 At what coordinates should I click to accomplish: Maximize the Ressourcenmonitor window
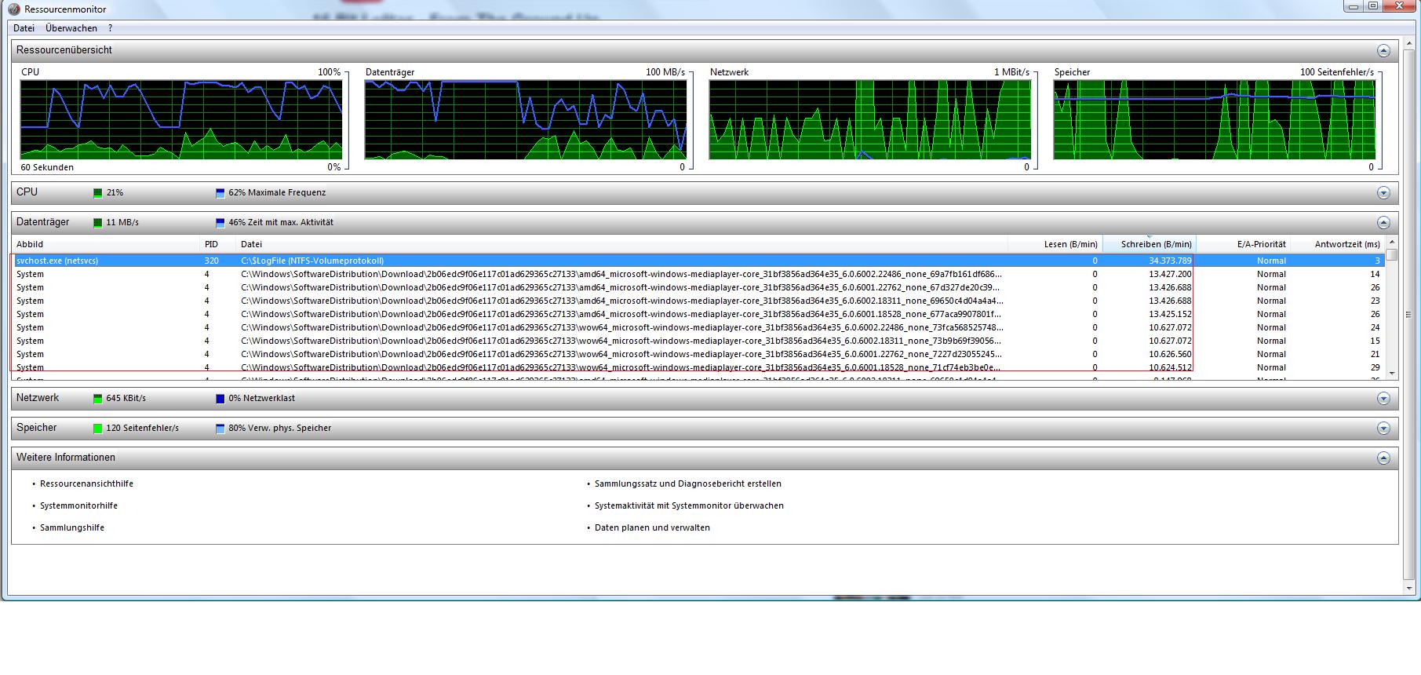coord(1373,6)
